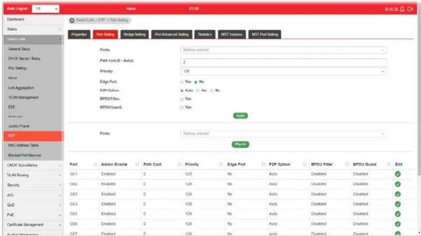Open Jumbo Frame in sidebar

click(x=19, y=126)
